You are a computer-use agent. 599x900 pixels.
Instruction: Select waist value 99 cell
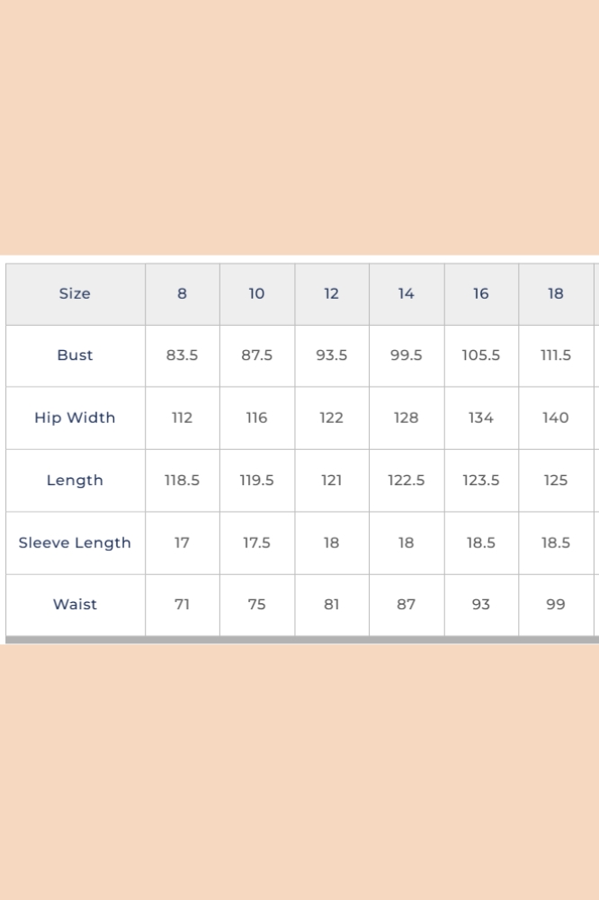(556, 605)
